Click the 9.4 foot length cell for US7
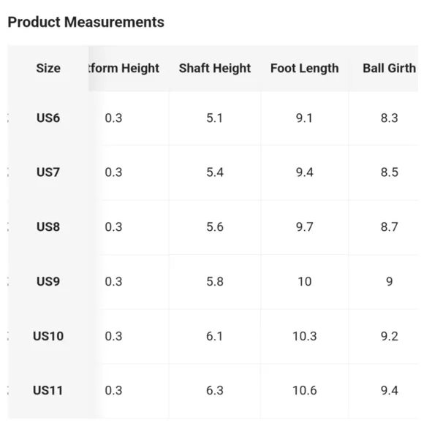 [x=305, y=172]
